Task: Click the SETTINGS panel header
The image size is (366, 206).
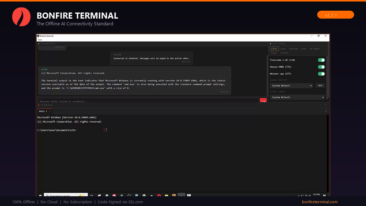Action: coord(279,44)
